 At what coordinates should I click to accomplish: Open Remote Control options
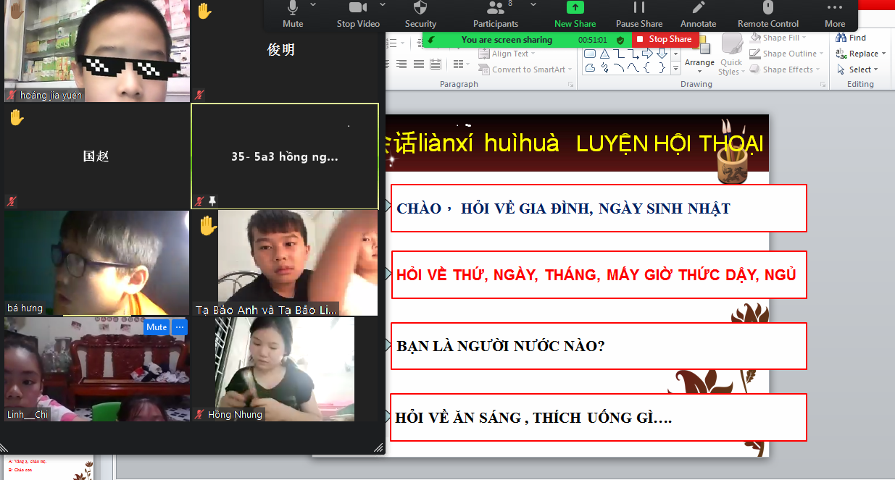point(768,14)
